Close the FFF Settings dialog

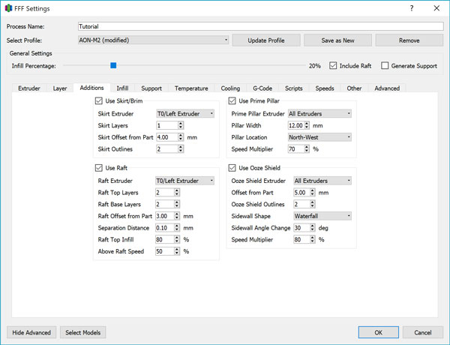coord(436,8)
